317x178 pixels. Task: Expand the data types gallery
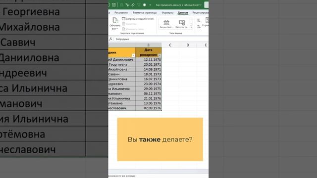click(x=191, y=27)
